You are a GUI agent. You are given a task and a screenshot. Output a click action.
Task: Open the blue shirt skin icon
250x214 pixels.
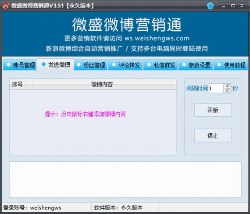[210, 6]
